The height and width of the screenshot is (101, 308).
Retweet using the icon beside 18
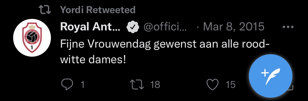pyautogui.click(x=137, y=85)
